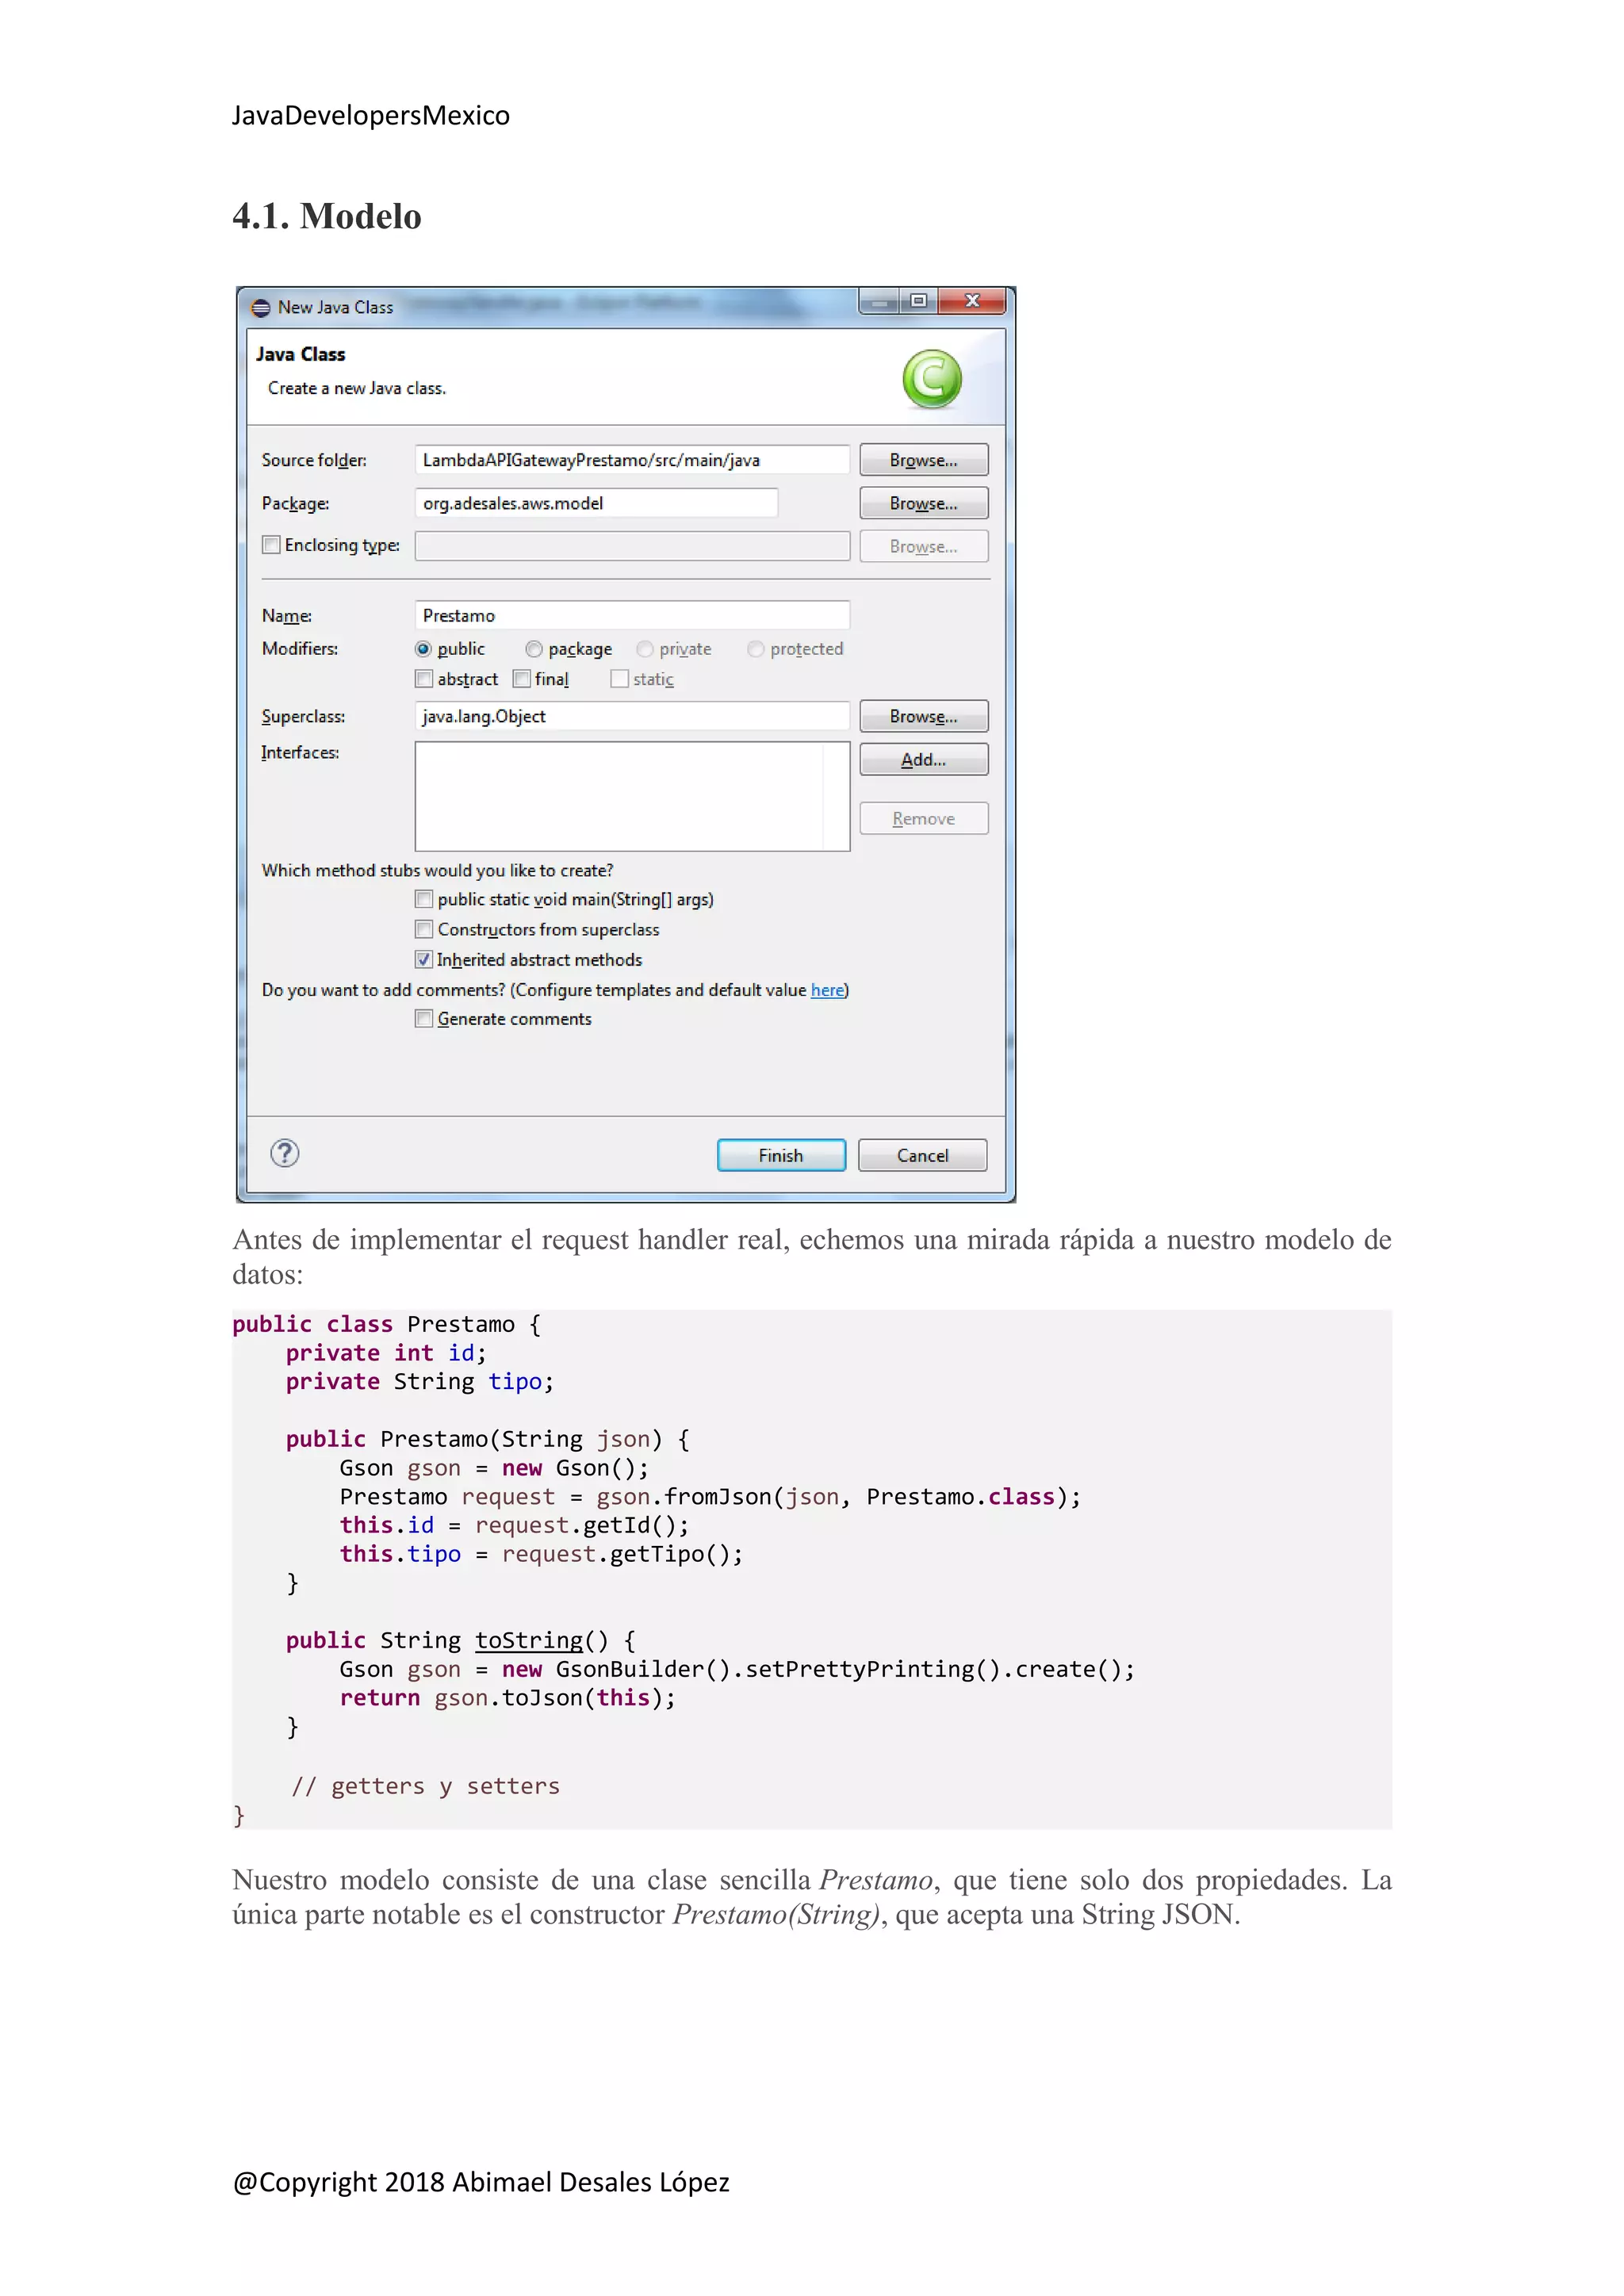Click the help question mark icon

(285, 1153)
